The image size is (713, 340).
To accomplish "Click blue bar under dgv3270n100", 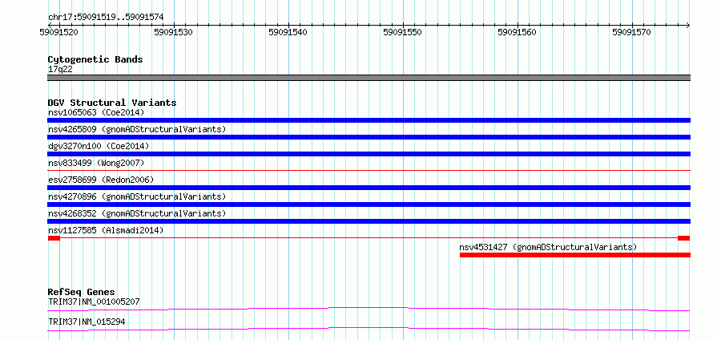I will pos(369,154).
